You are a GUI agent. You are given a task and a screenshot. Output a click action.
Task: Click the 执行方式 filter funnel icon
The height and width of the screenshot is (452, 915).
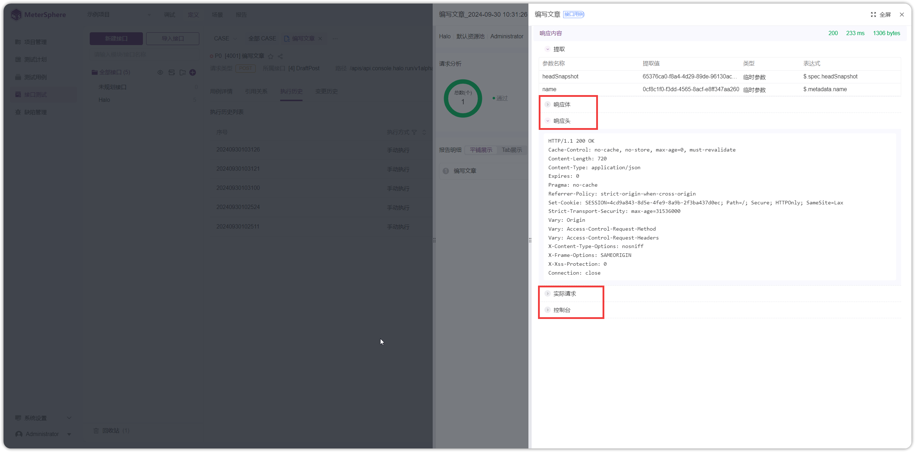click(x=414, y=132)
